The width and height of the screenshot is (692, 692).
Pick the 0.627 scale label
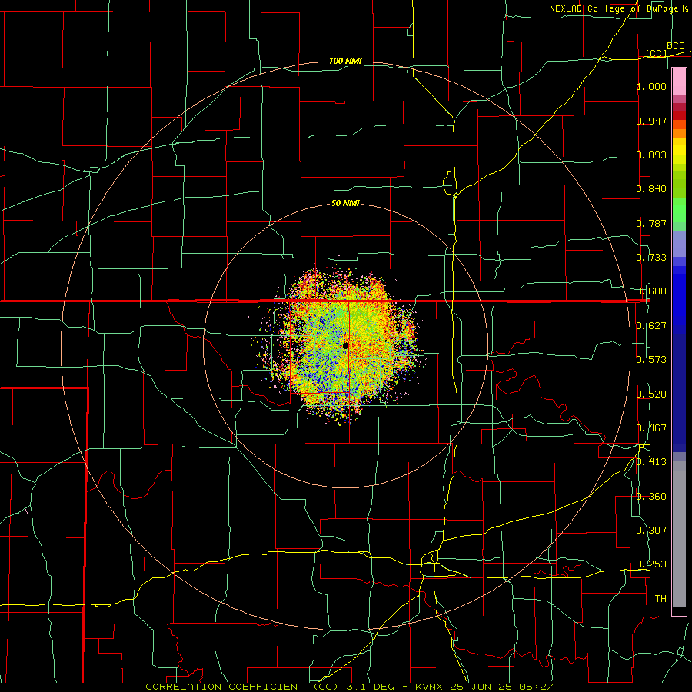(651, 326)
